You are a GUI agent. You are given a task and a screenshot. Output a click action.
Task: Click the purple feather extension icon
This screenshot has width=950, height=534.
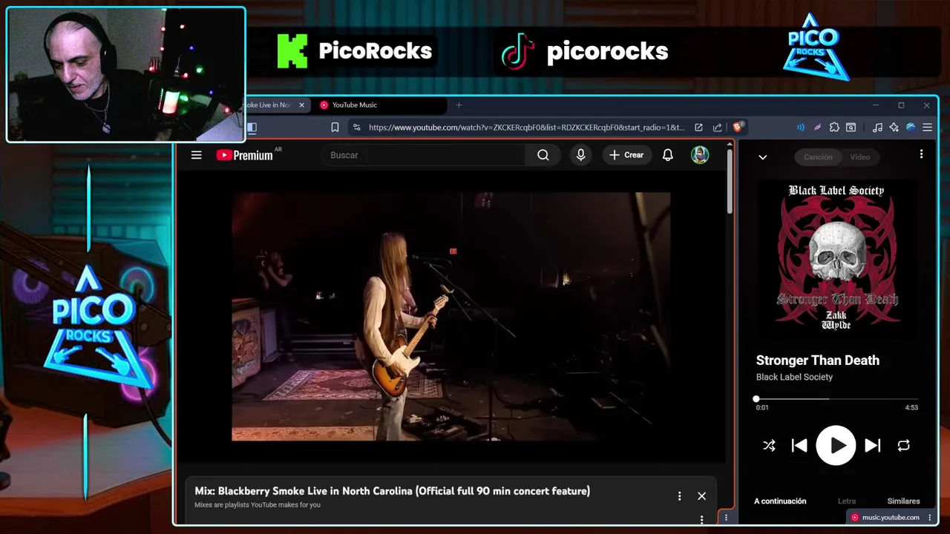click(x=817, y=128)
